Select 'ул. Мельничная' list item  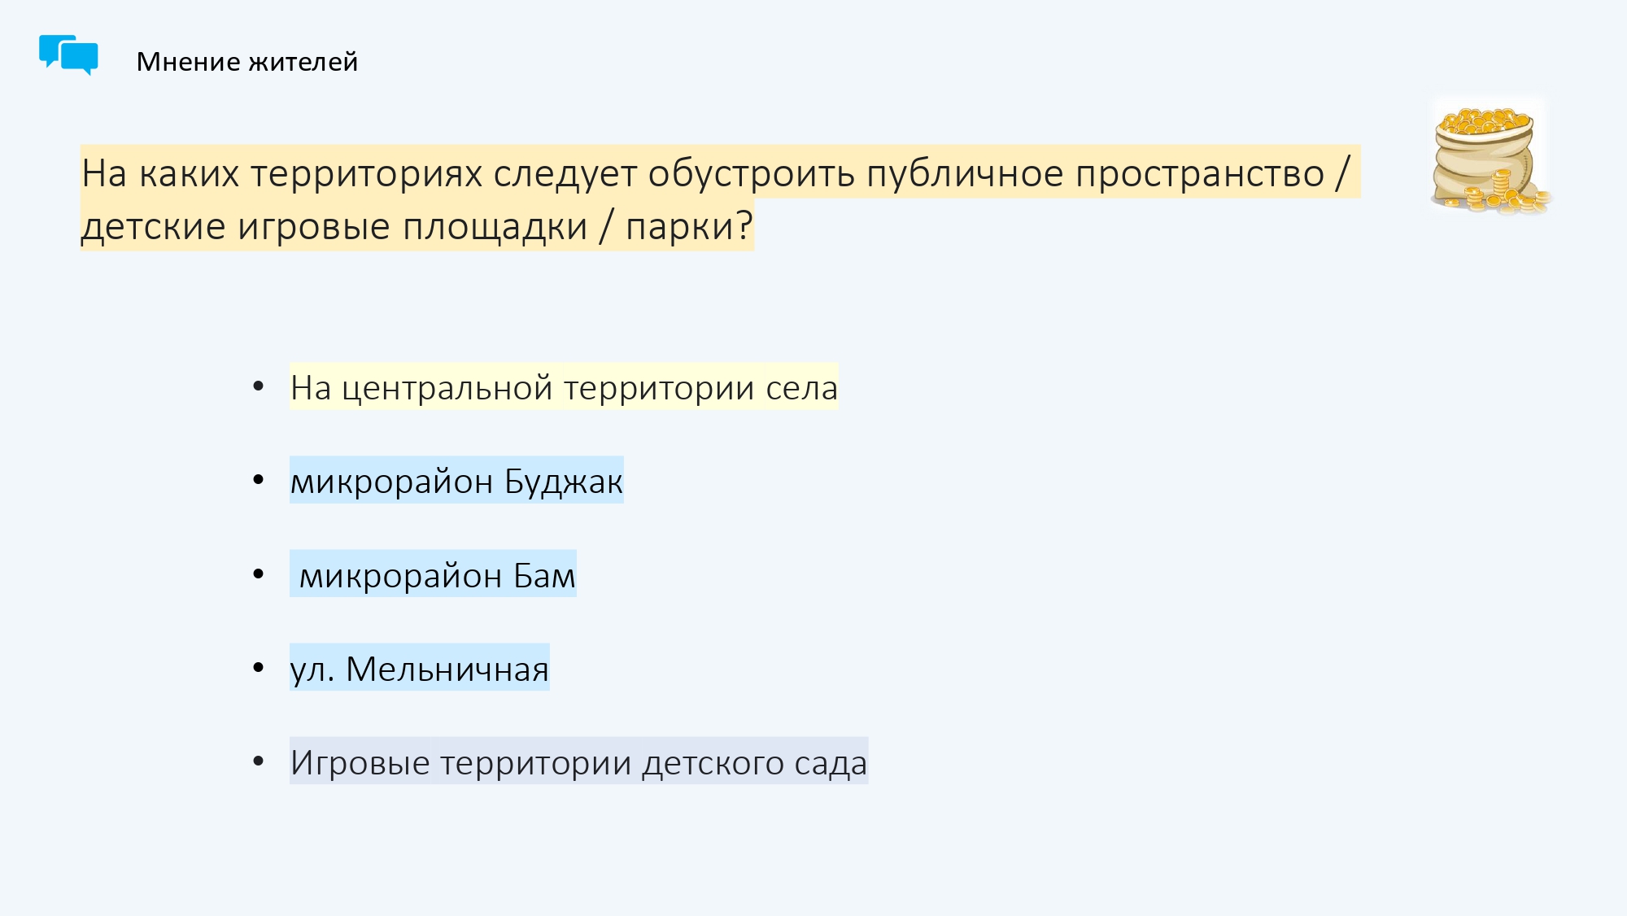click(420, 668)
